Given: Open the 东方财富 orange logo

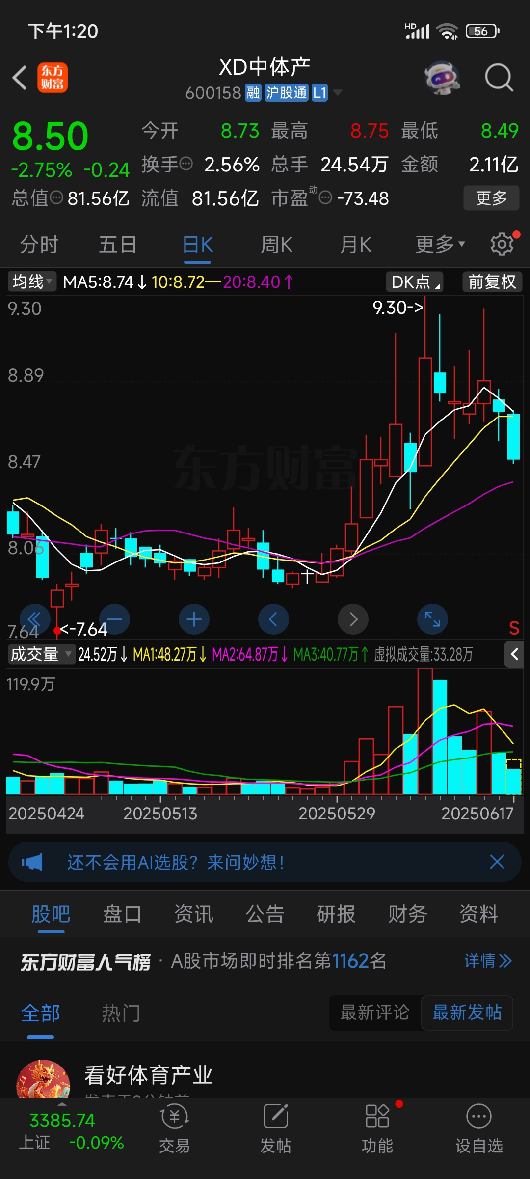Looking at the screenshot, I should coord(53,78).
